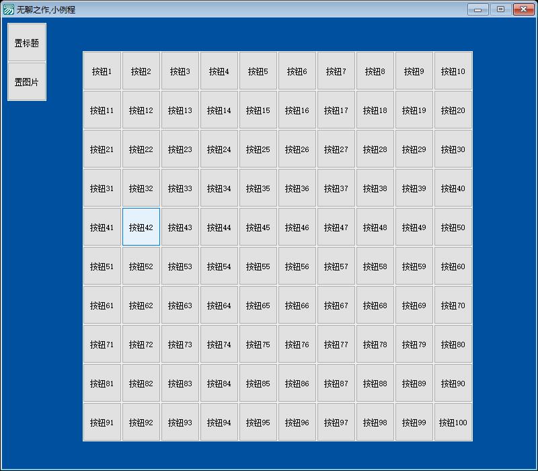Image resolution: width=538 pixels, height=471 pixels.
Task: Select the 按钮30 button
Action: coord(453,149)
